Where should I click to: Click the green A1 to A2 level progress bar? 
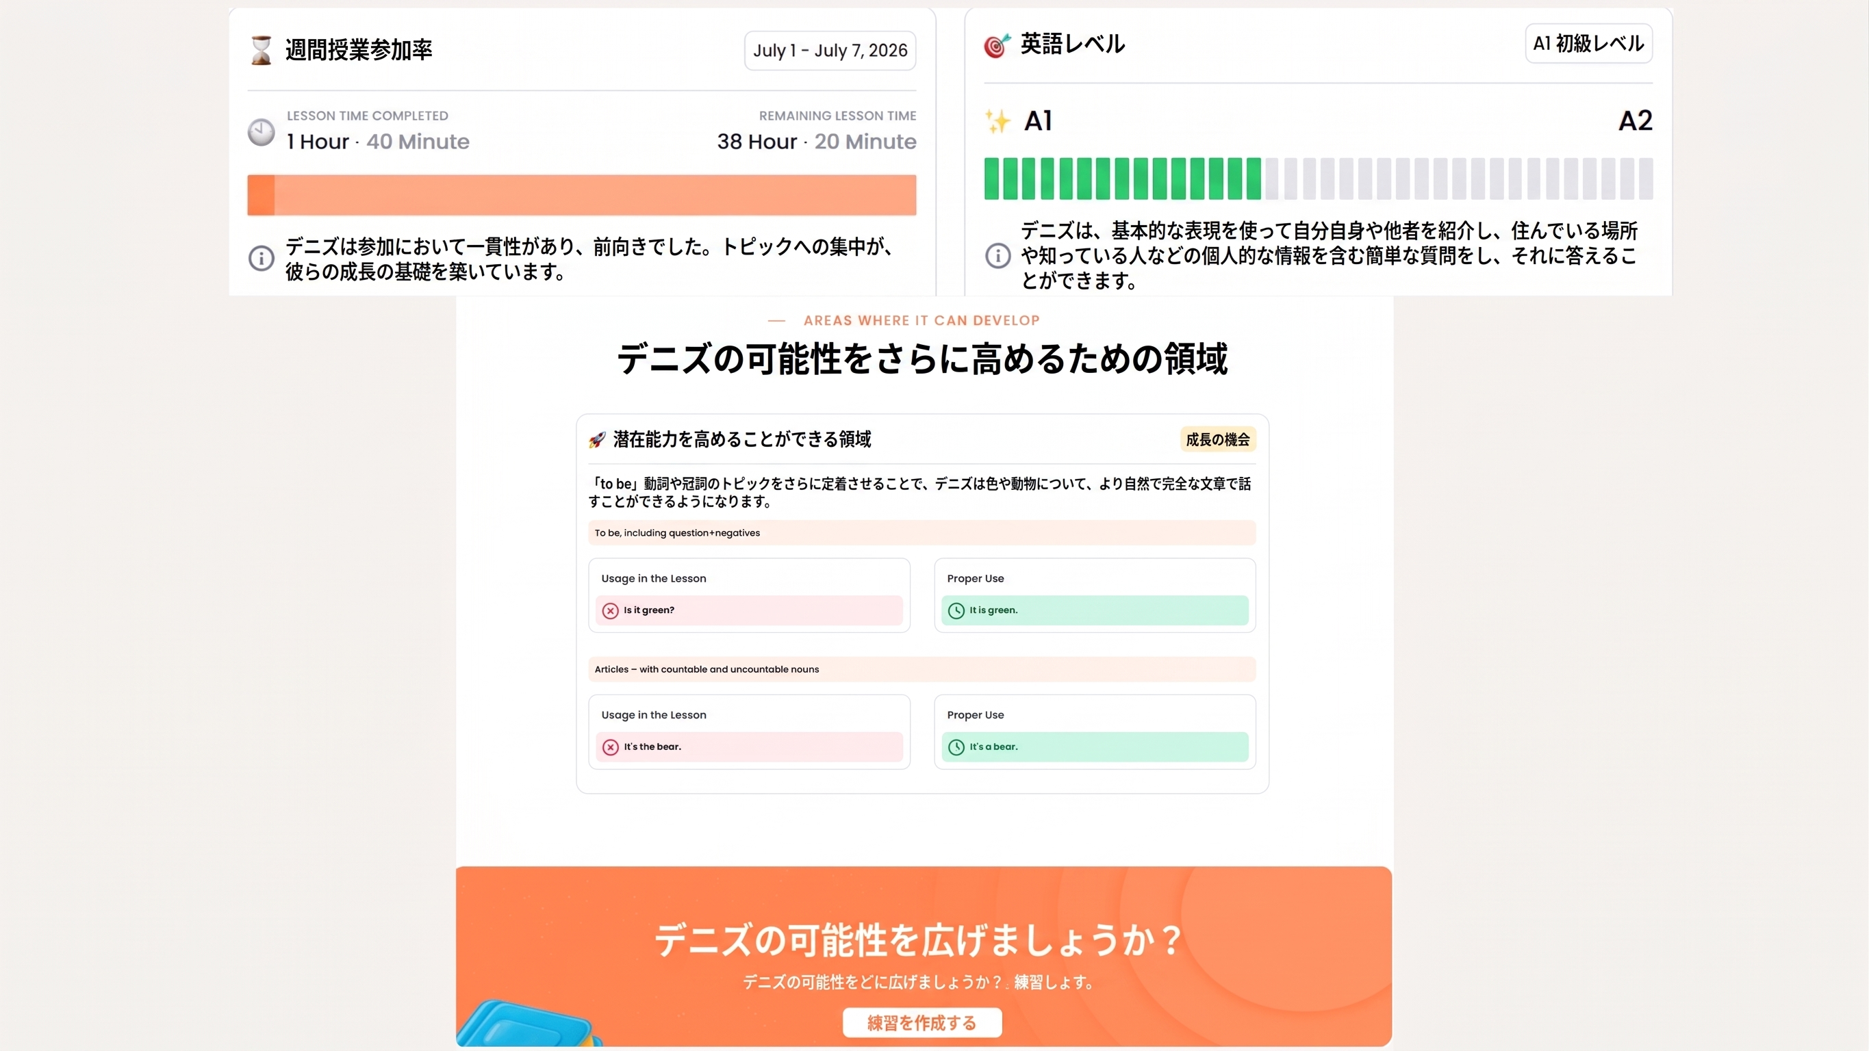click(x=1319, y=179)
